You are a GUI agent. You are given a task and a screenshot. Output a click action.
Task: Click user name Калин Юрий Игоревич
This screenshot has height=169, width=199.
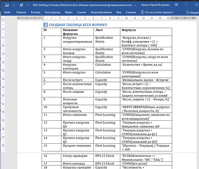pyautogui.click(x=155, y=5)
